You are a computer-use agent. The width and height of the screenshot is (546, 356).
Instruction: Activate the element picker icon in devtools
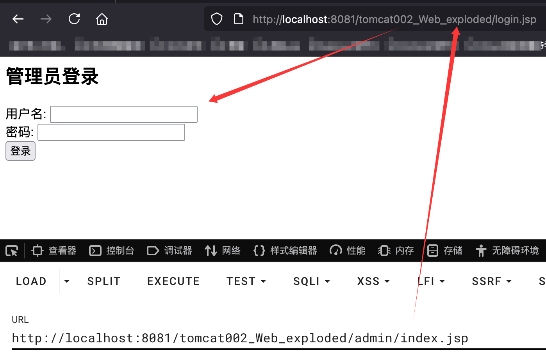coord(12,251)
